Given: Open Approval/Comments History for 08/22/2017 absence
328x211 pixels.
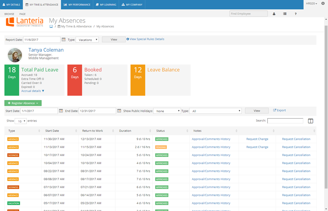Looking at the screenshot, I should (211, 171).
